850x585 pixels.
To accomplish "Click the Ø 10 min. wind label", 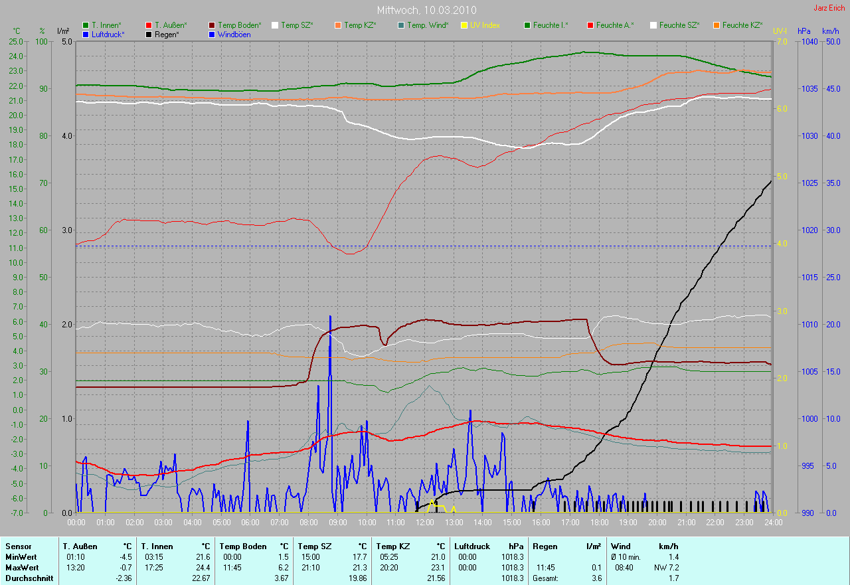I will (x=626, y=557).
